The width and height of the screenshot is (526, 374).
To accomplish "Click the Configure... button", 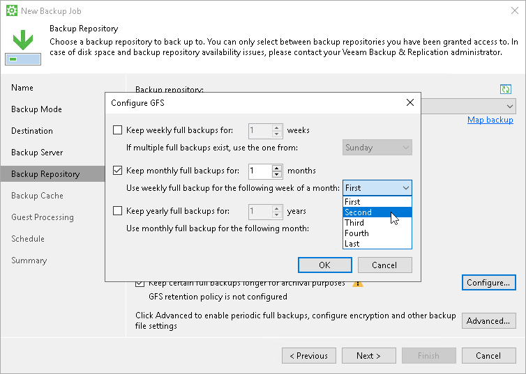I will [488, 283].
